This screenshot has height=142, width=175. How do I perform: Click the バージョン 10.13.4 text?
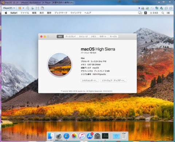89,53
